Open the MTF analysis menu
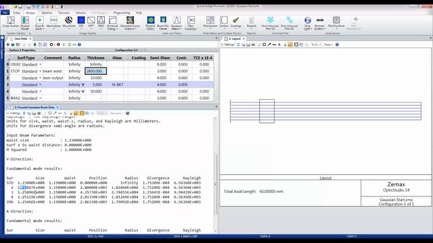 91,22
